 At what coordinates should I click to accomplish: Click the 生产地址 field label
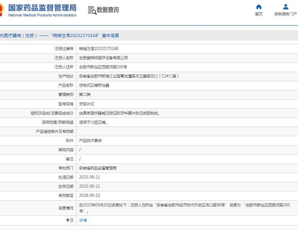pyautogui.click(x=66, y=76)
